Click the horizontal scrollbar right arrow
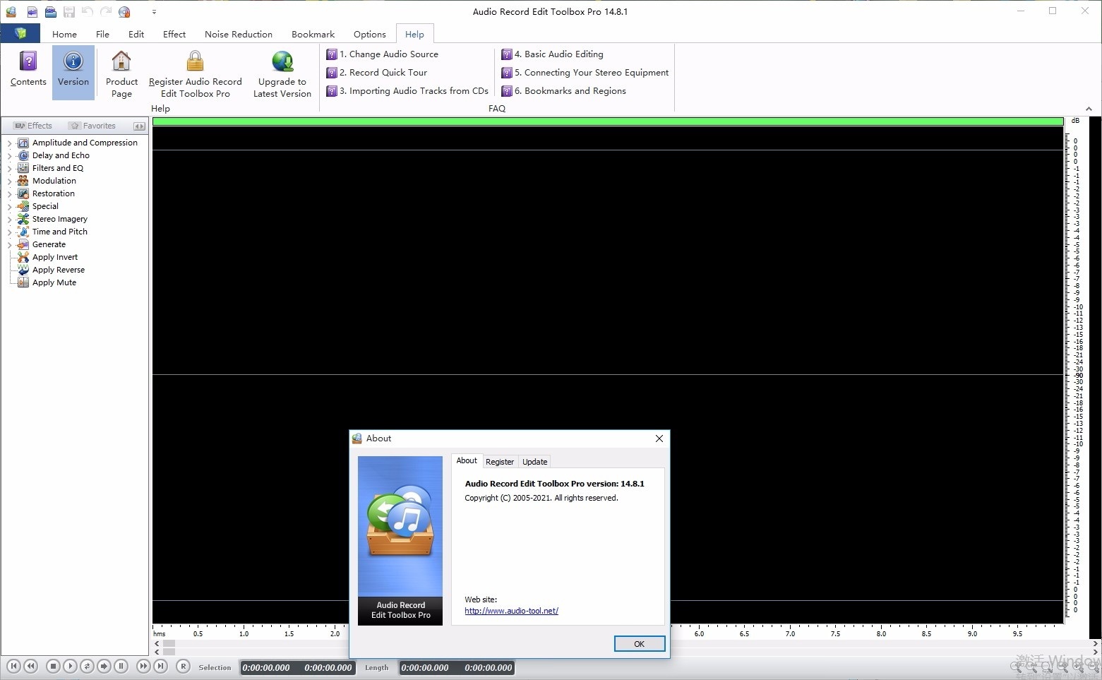Screen dimensions: 1102x680 coord(1096,643)
